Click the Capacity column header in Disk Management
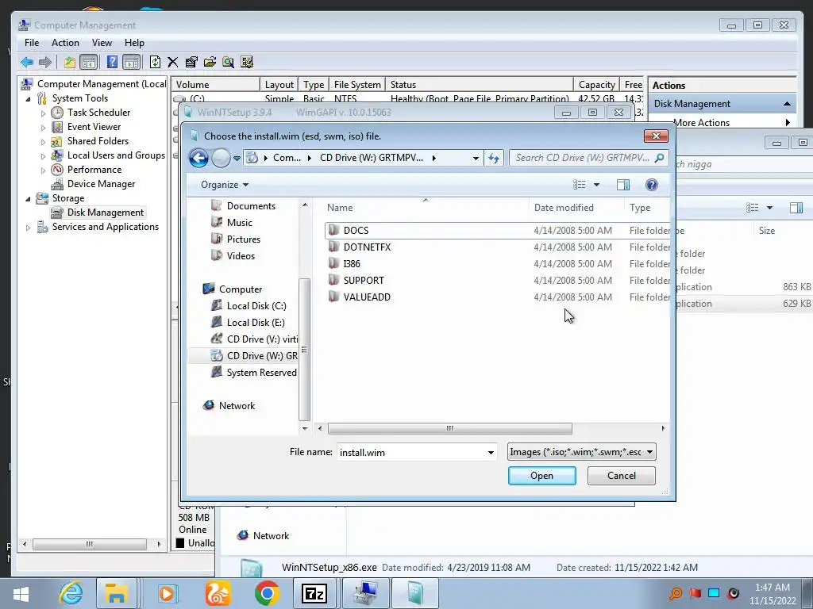The width and height of the screenshot is (813, 609). 596,85
